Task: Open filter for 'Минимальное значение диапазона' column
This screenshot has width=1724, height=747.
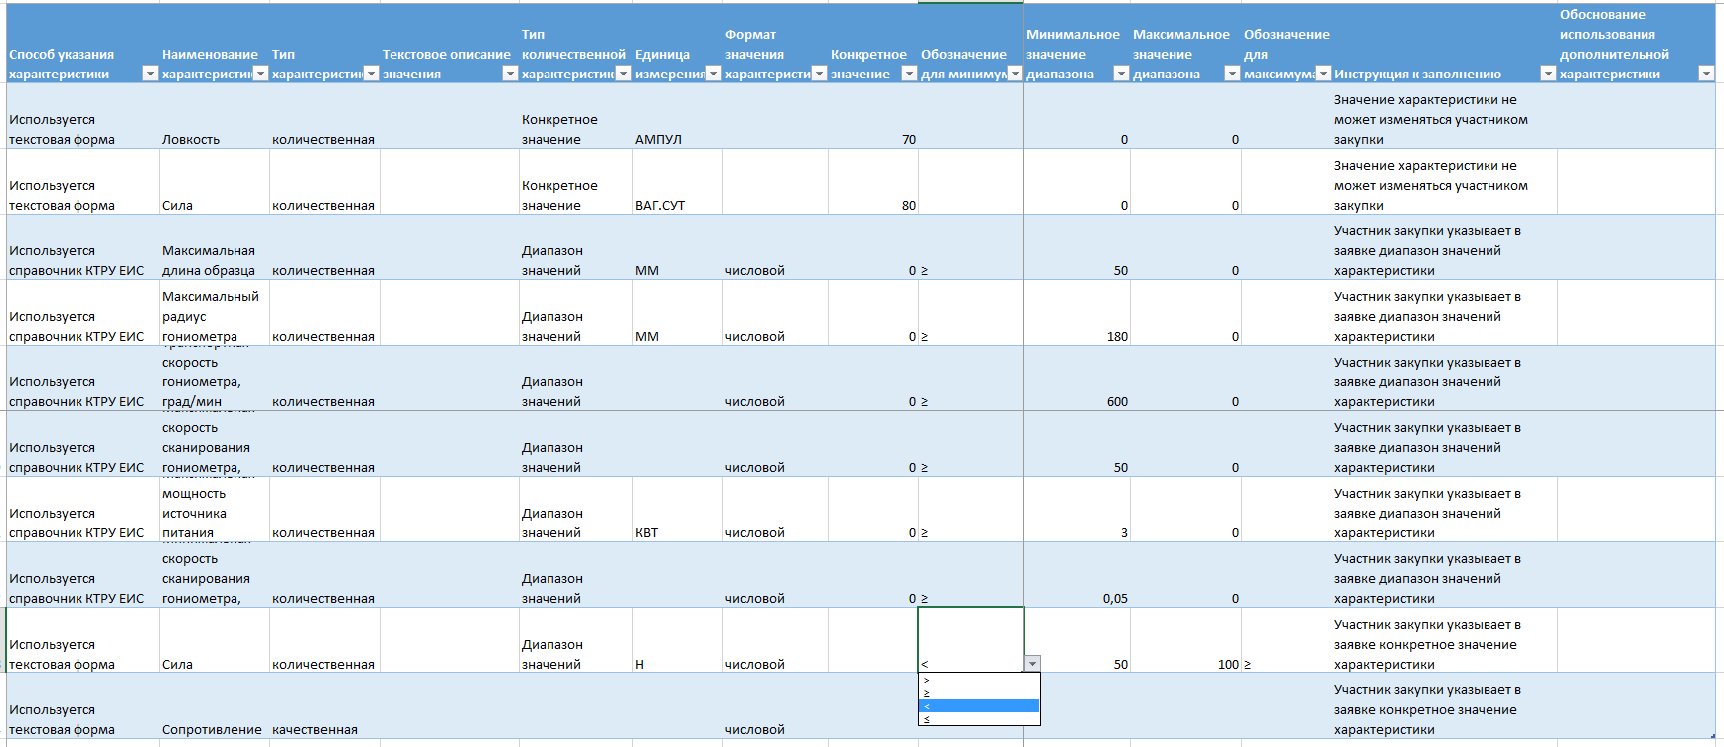Action: coord(1121,74)
